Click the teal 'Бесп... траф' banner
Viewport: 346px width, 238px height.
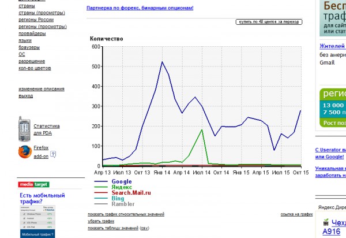coord(333,18)
